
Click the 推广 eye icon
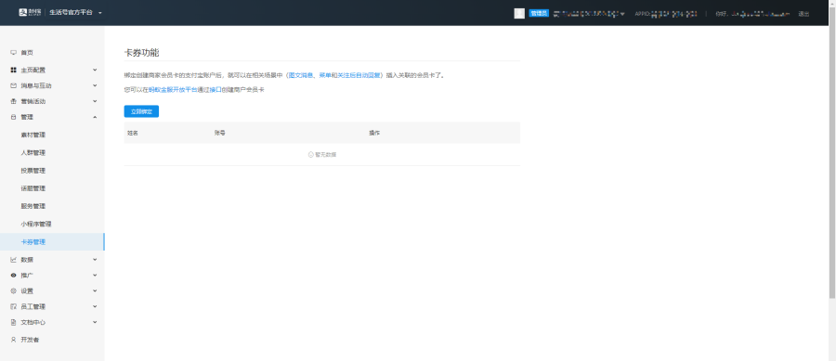(13, 276)
